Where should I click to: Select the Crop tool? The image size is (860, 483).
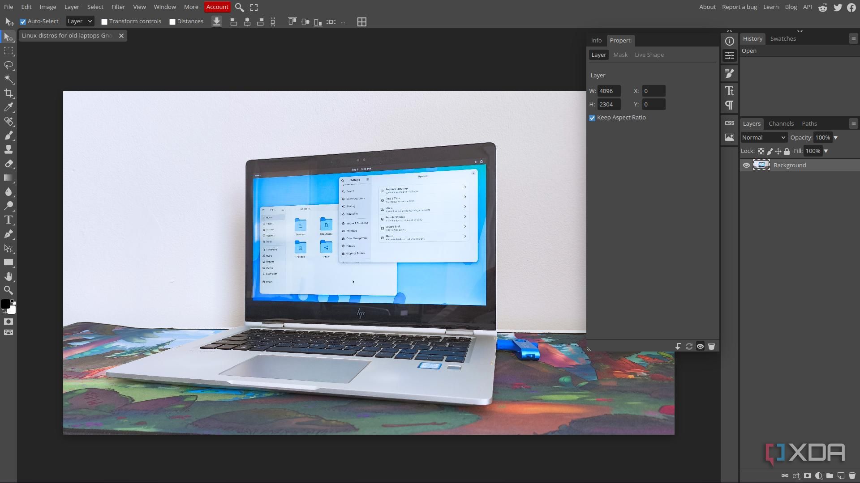[9, 93]
